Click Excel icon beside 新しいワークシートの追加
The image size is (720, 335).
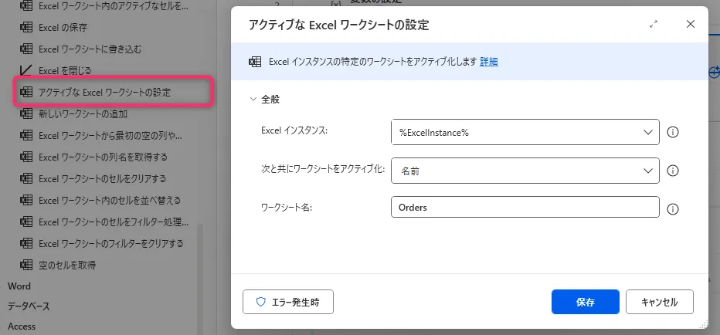(25, 113)
